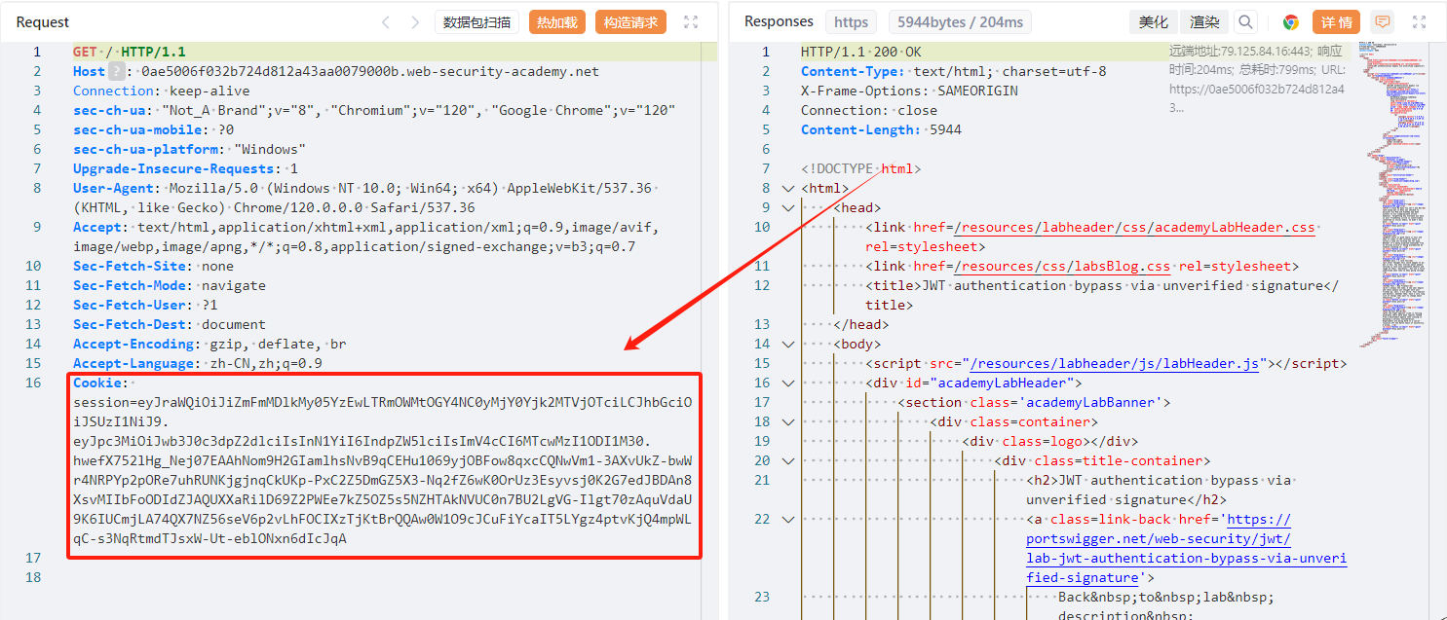Viewport: 1447px width, 620px height.
Task: Click the Content-Type response header
Action: (x=954, y=71)
